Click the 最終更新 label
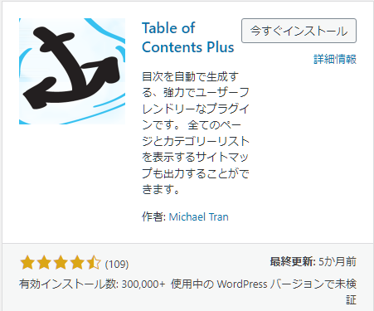The height and width of the screenshot is (311, 374). point(293,261)
